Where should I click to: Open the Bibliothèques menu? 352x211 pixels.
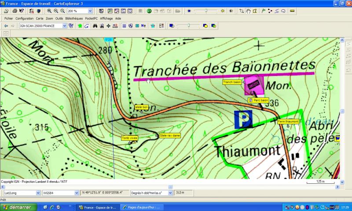(x=74, y=18)
